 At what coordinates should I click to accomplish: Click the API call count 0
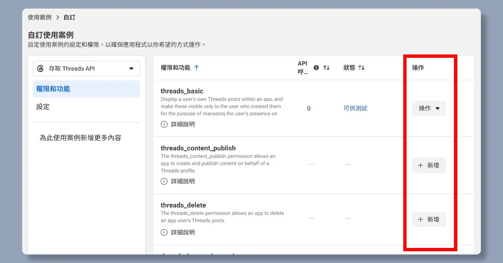309,108
